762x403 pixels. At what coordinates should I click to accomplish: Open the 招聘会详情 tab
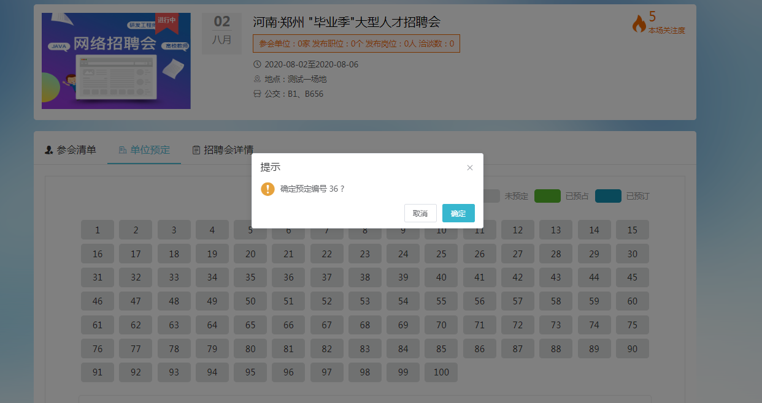[x=223, y=150]
